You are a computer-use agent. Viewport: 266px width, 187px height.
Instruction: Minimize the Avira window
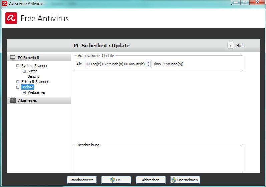(236, 2)
